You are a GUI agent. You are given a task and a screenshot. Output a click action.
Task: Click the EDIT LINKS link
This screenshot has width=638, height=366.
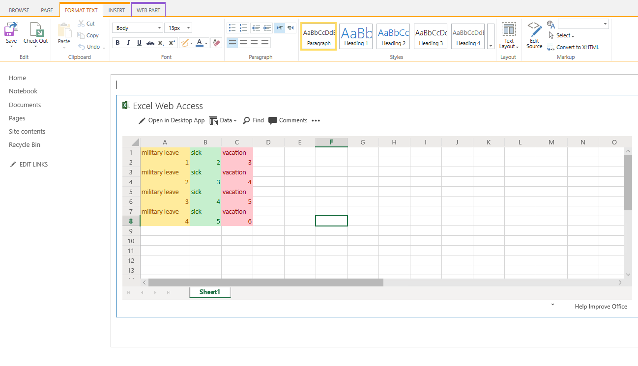[x=29, y=164]
